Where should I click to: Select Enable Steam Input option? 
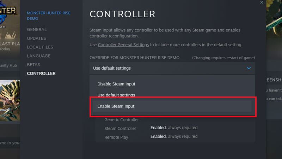pos(116,106)
